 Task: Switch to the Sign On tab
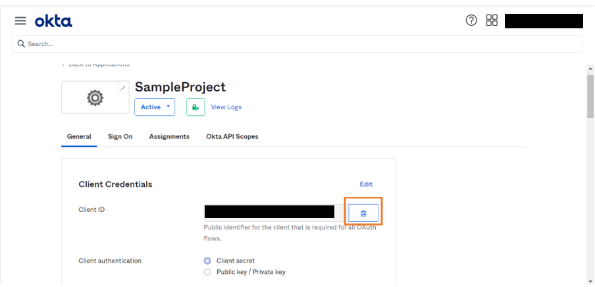tap(120, 136)
